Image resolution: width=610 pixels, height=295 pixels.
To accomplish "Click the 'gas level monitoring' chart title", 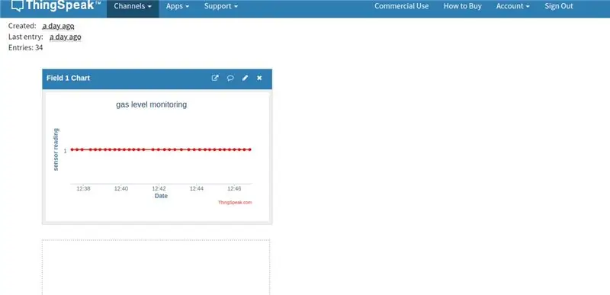I will tap(151, 104).
